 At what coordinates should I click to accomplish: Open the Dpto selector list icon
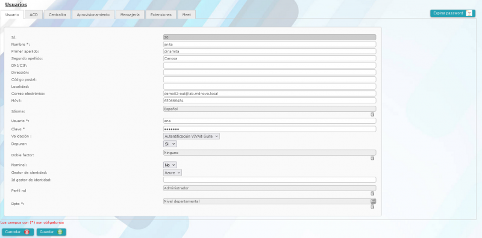(373, 201)
